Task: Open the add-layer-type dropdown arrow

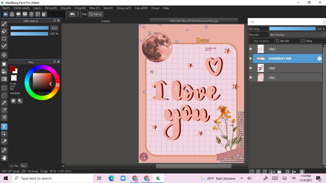Action: [x=274, y=172]
